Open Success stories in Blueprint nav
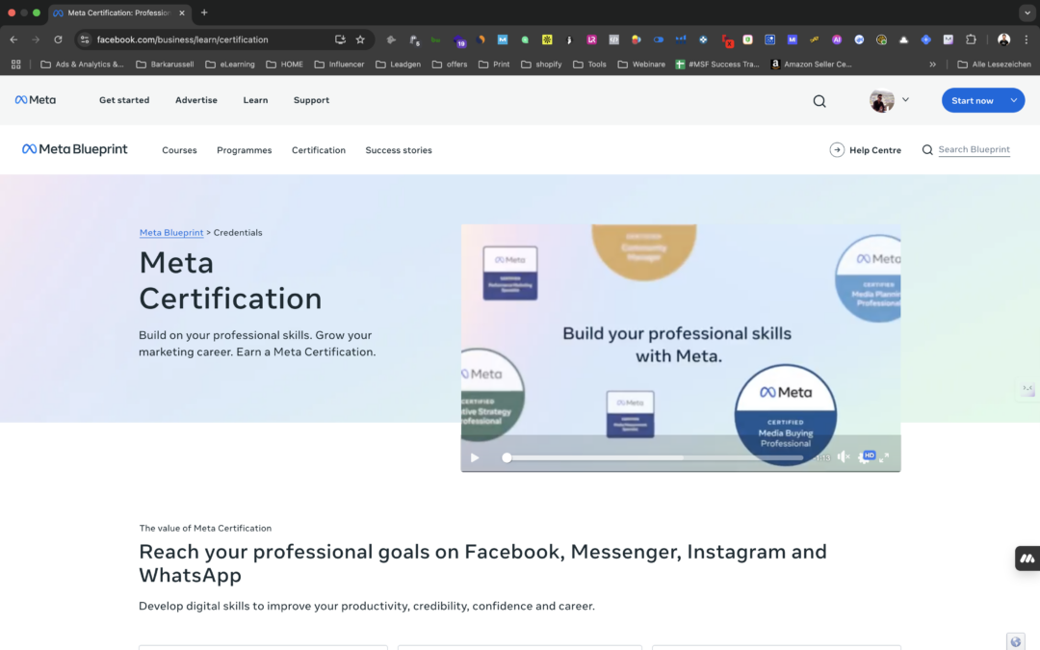The height and width of the screenshot is (650, 1040). point(398,150)
